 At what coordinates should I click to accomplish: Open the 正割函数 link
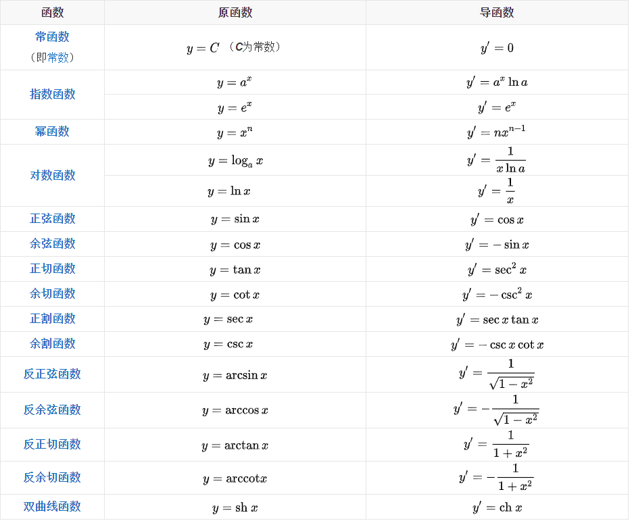52,319
